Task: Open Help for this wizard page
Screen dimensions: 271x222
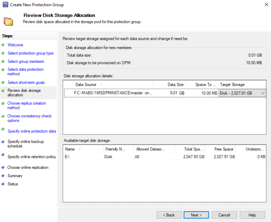Action: coord(252,215)
